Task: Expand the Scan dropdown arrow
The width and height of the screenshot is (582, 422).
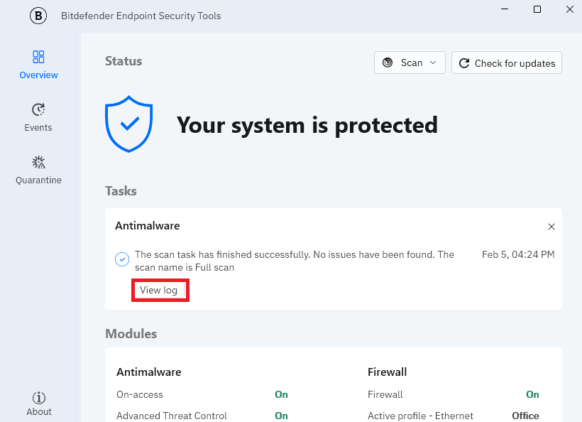Action: [433, 63]
